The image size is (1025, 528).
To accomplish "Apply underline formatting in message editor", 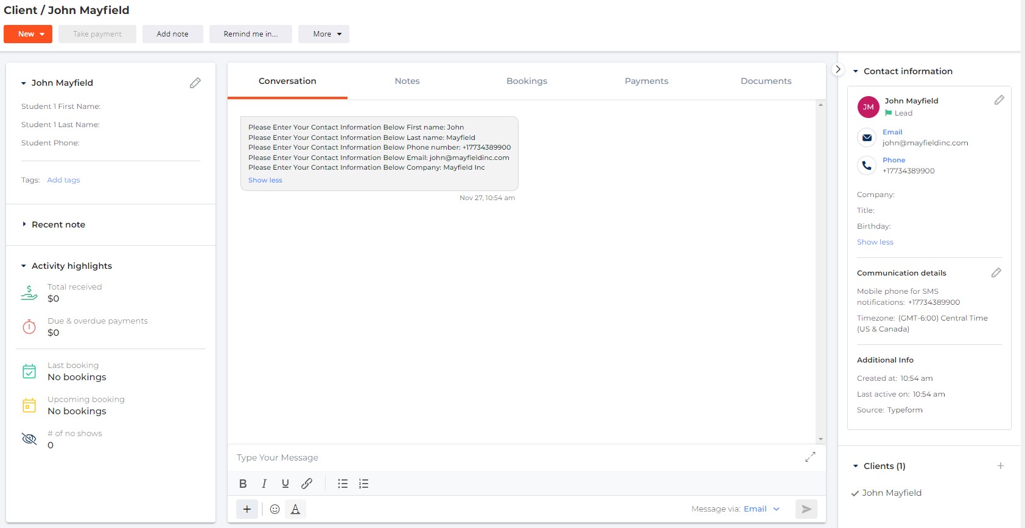I will coord(285,484).
